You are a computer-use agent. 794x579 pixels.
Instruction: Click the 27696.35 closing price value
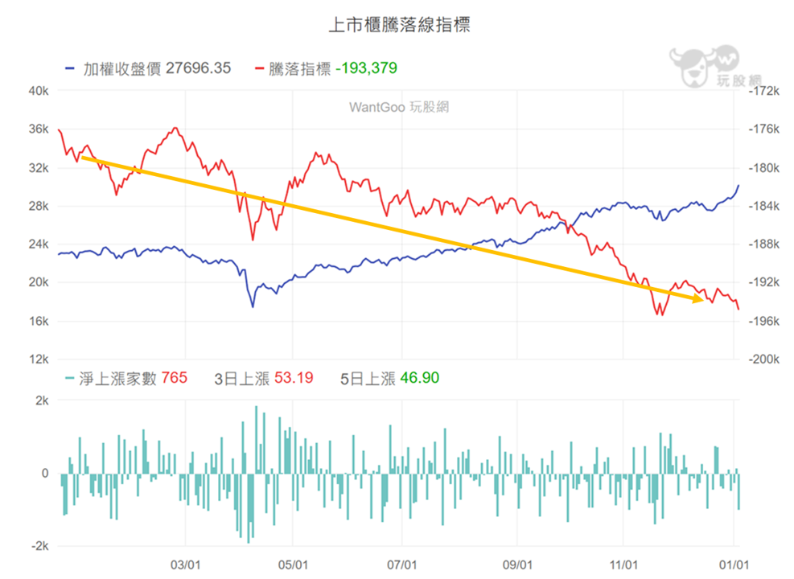pos(199,68)
